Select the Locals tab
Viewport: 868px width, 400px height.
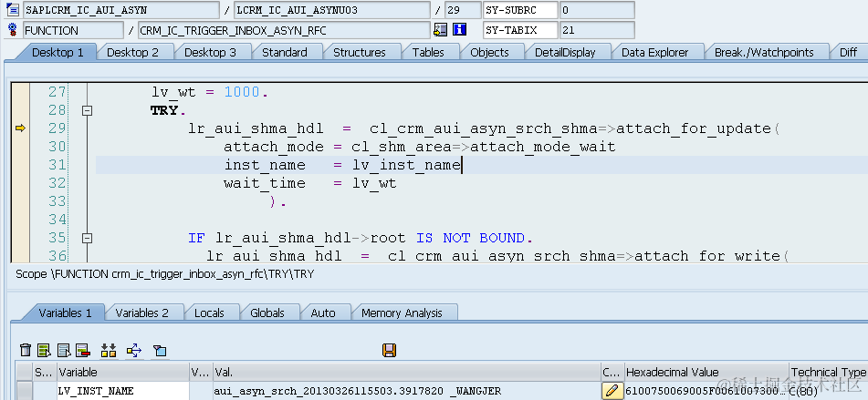209,313
